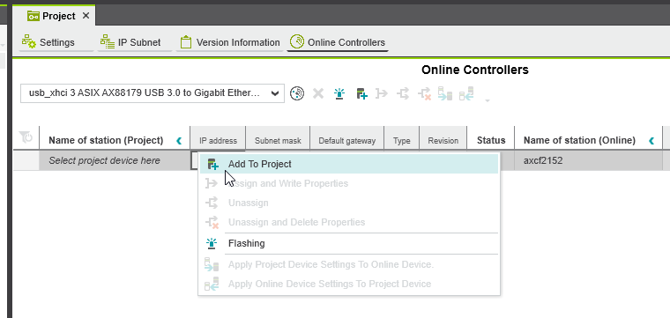Viewport: 670px width, 318px height.
Task: Click Apply Project Settings To Online Device icon
Action: pyautogui.click(x=445, y=93)
